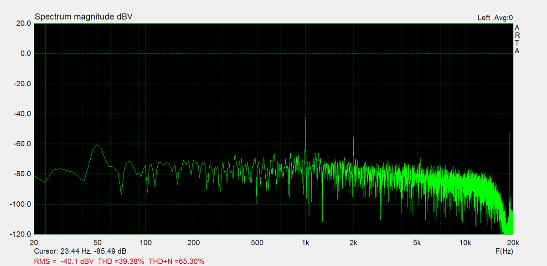This screenshot has width=547, height=266.
Task: Click the 2 kHz harmonic peak
Action: pyautogui.click(x=353, y=139)
